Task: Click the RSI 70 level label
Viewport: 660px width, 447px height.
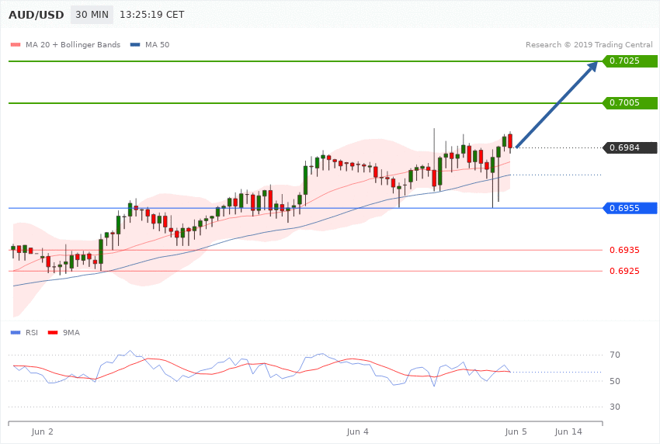Action: (615, 355)
